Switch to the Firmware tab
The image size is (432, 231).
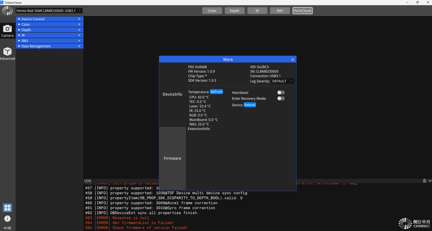(x=172, y=158)
